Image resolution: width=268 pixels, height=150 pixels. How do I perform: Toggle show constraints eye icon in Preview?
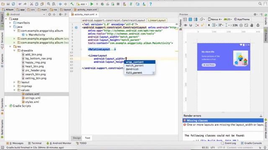coord(186,25)
